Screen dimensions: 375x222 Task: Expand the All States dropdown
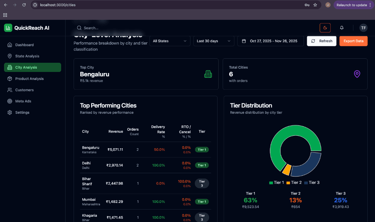(170, 41)
